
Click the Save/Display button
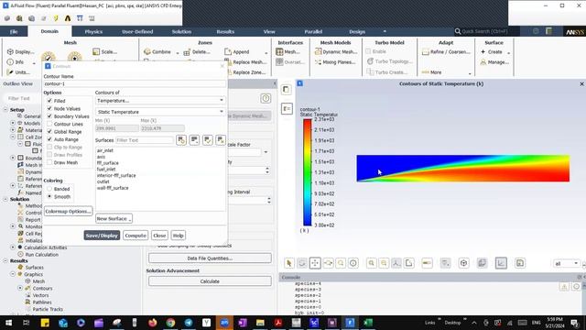coord(102,236)
